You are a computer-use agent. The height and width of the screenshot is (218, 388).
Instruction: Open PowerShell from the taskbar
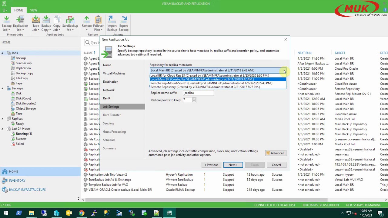pos(19,213)
